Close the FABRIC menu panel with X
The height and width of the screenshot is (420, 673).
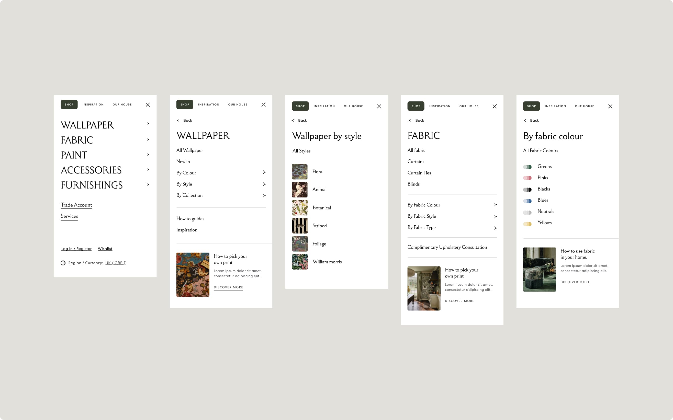pyautogui.click(x=495, y=106)
